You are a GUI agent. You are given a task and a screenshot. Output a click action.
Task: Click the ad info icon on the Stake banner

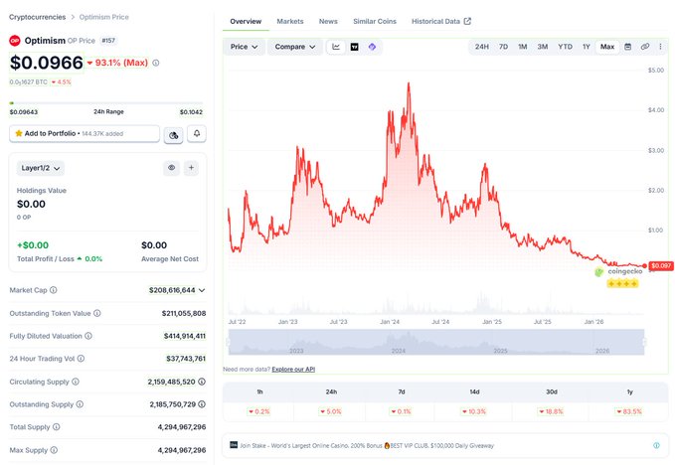[656, 446]
